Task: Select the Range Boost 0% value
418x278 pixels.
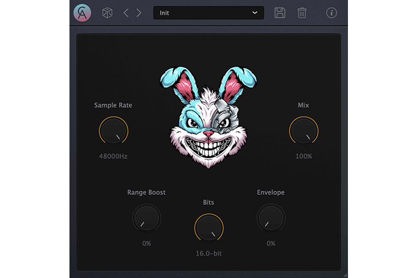Action: pos(146,243)
